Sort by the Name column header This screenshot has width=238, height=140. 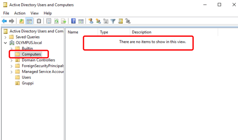pos(73,32)
